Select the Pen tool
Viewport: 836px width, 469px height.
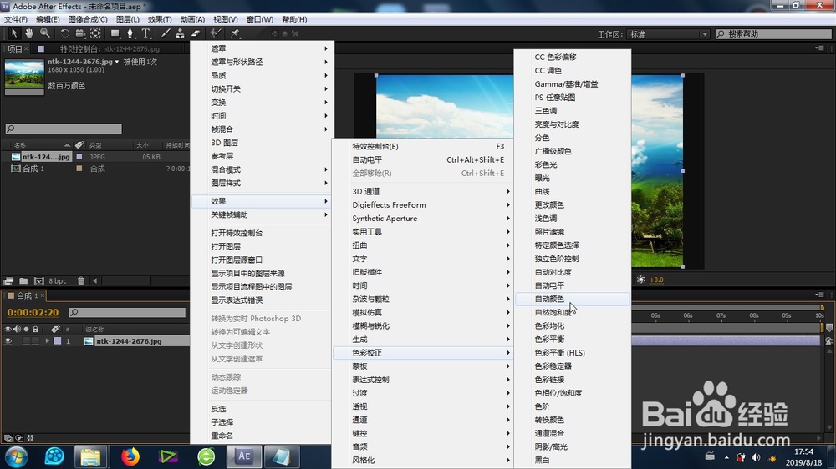pos(130,33)
